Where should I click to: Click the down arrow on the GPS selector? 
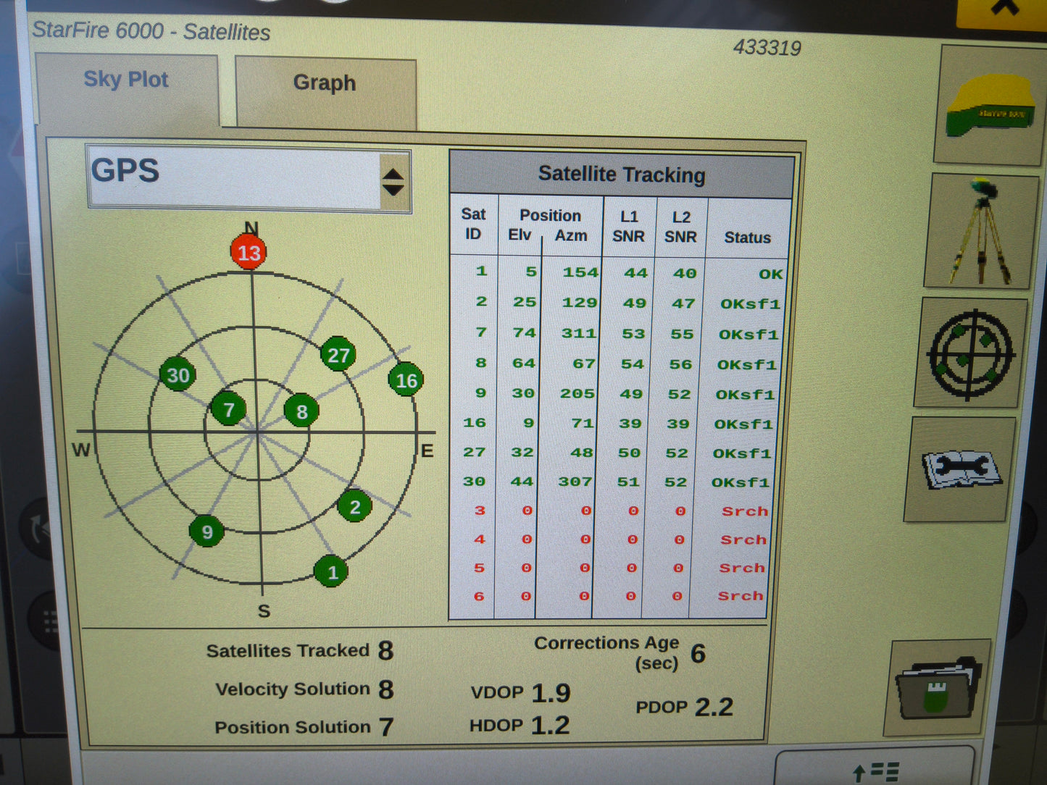tap(393, 190)
